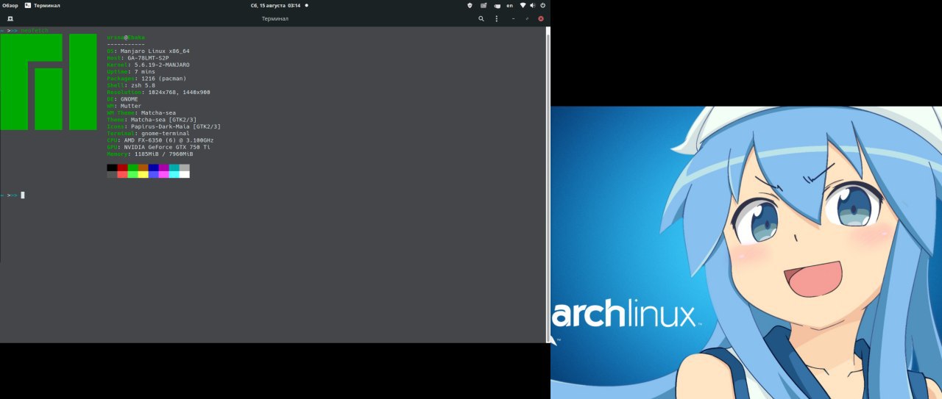Open the en keyboard layout switcher

click(509, 5)
